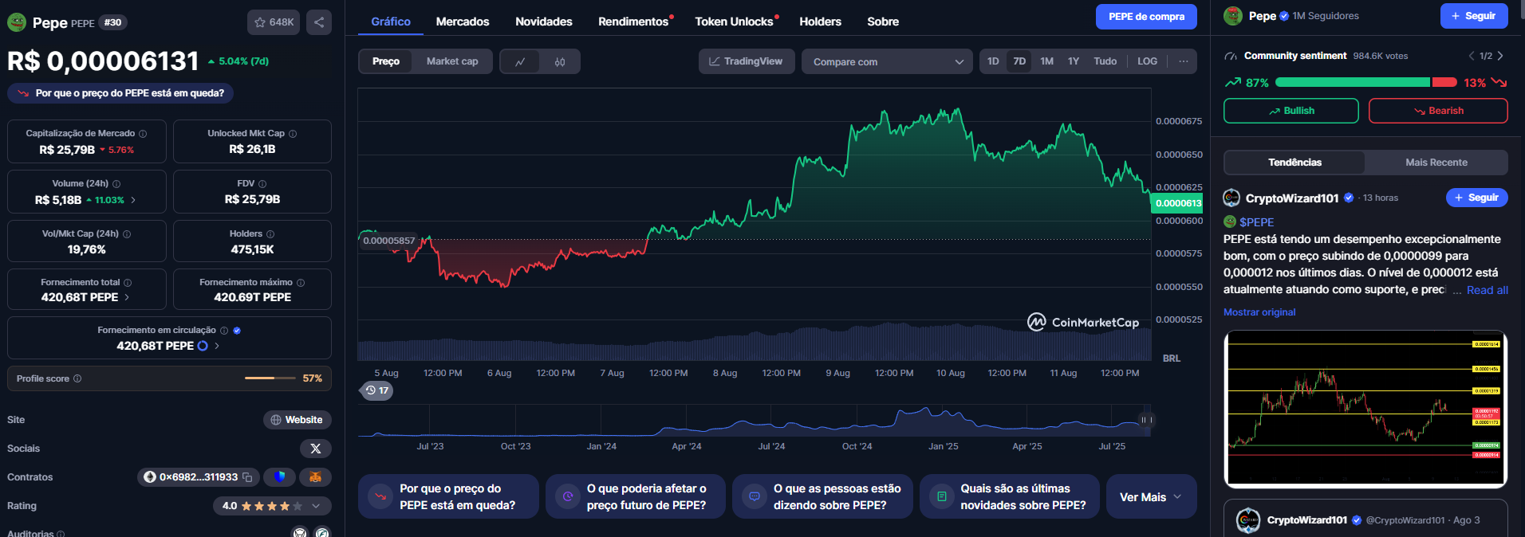This screenshot has height=537, width=1525.
Task: Switch chart to Preço view
Action: coord(386,61)
